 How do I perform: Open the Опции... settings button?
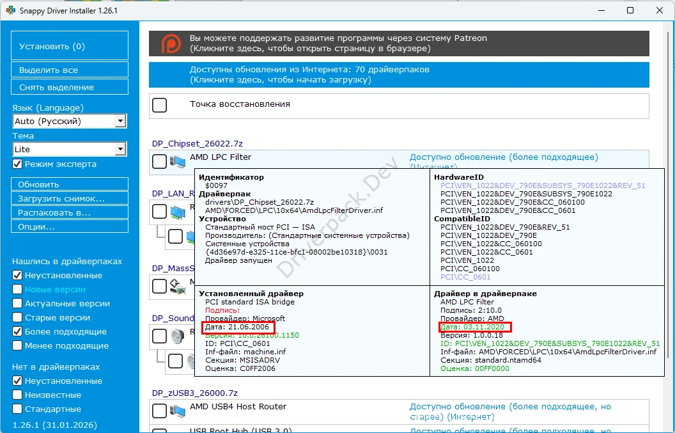[69, 226]
